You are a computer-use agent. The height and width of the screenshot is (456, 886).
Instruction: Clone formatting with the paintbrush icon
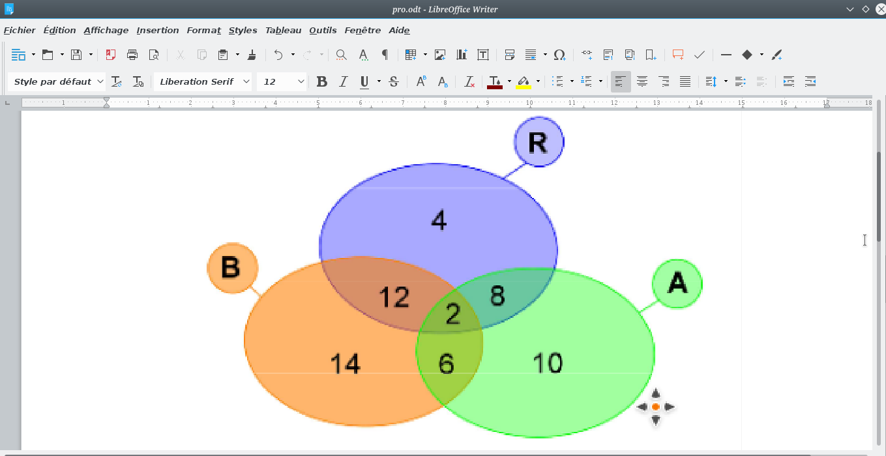[252, 55]
